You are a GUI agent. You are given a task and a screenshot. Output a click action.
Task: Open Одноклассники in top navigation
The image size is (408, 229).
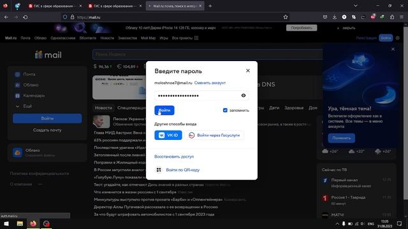coord(63,38)
